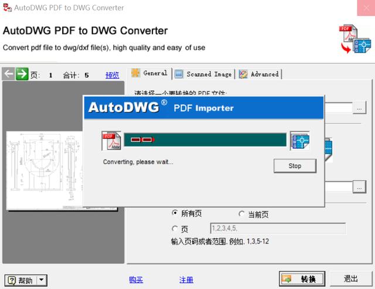Browse for the output folder
Image resolution: width=375 pixels, height=289 pixels.
359,186
